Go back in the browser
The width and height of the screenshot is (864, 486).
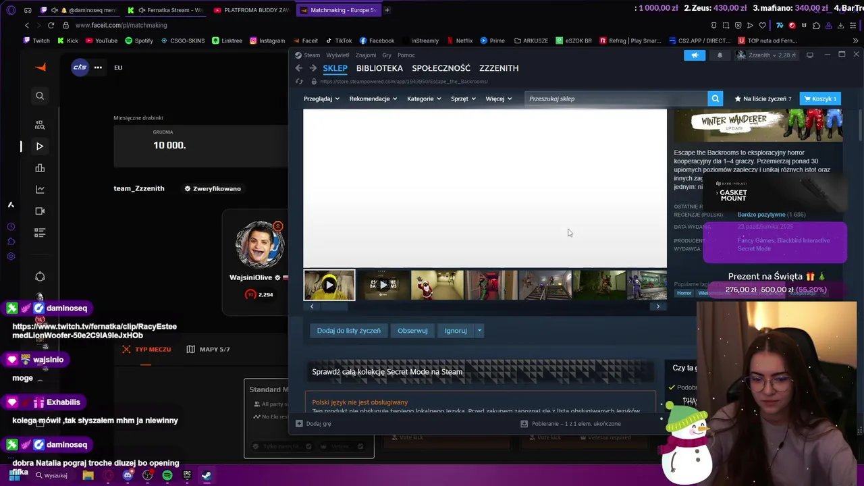coord(27,25)
